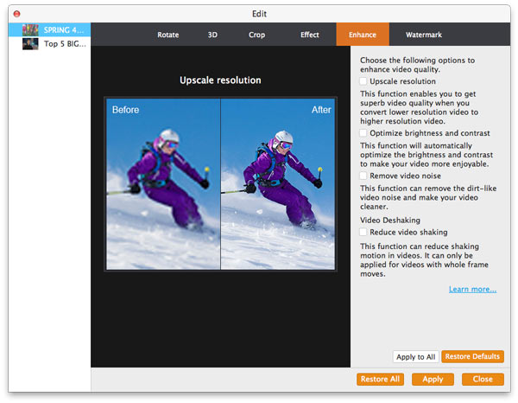Screen dimensions: 518x403
Task: Select the SPRING 4... video thumbnail
Action: coord(30,29)
